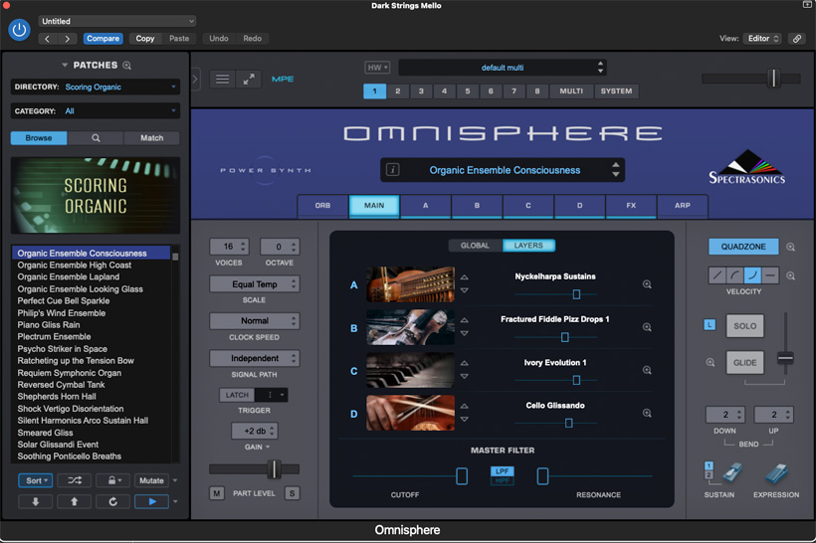The width and height of the screenshot is (816, 543).
Task: Open the Untitled preset dropdown
Action: [117, 21]
